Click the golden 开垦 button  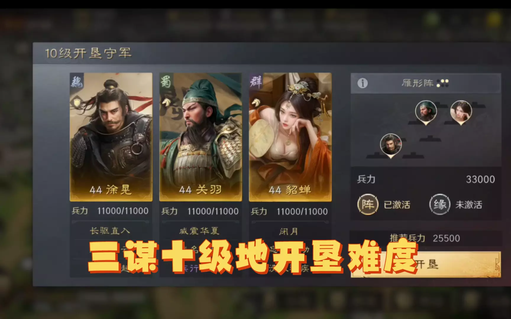426,264
